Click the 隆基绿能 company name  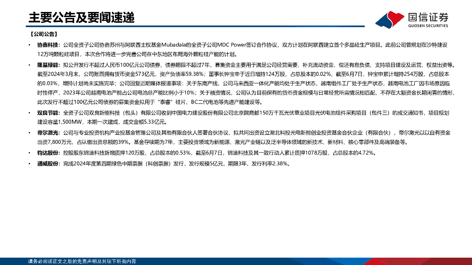click(47, 65)
